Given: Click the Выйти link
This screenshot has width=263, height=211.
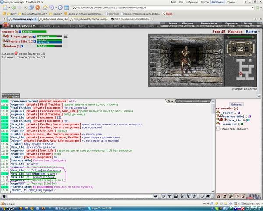Looking at the screenshot, I should pyautogui.click(x=251, y=32).
